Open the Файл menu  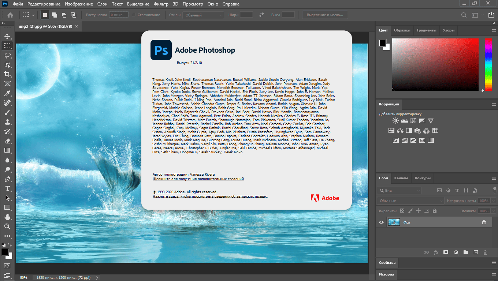coord(18,4)
